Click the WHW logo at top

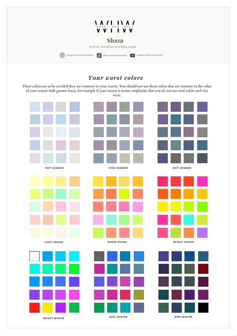tap(115, 27)
